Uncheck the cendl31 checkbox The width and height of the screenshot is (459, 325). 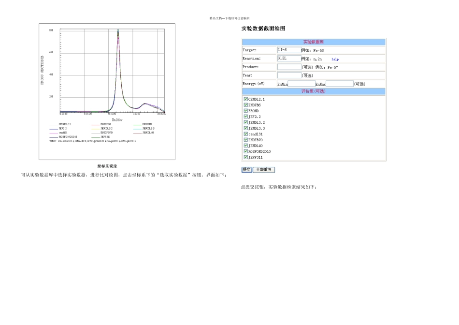245,134
